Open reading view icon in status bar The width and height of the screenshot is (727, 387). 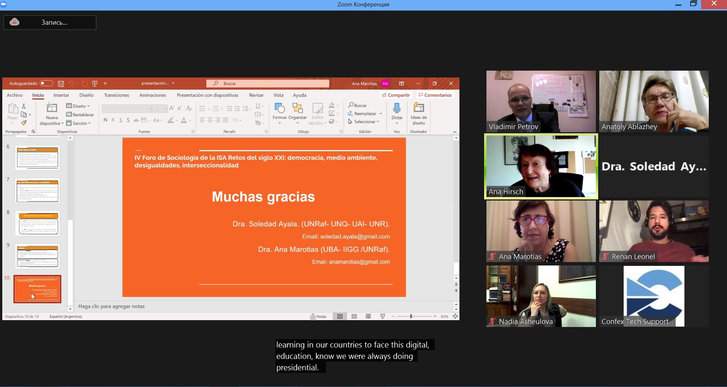[x=368, y=316]
